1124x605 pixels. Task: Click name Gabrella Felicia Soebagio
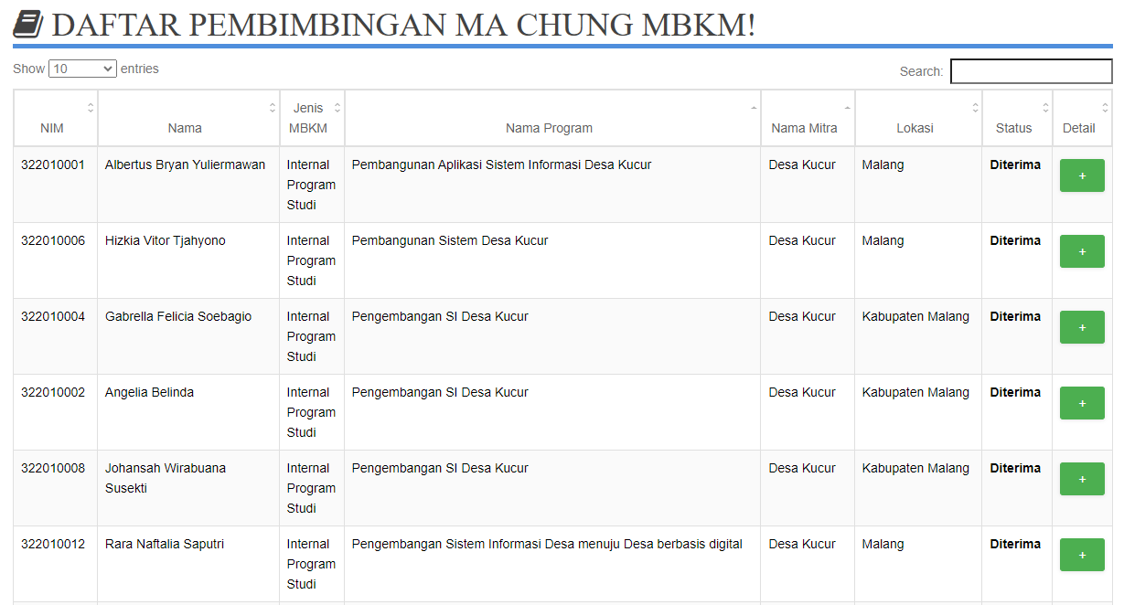(178, 317)
